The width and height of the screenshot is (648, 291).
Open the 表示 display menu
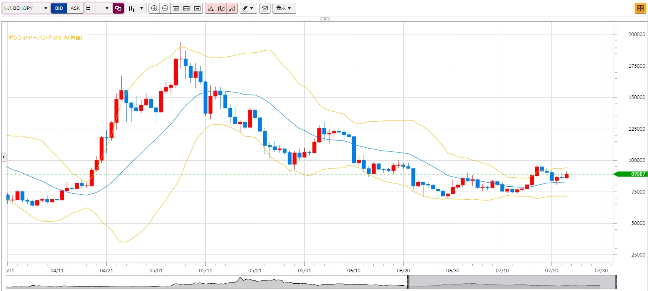click(x=284, y=8)
